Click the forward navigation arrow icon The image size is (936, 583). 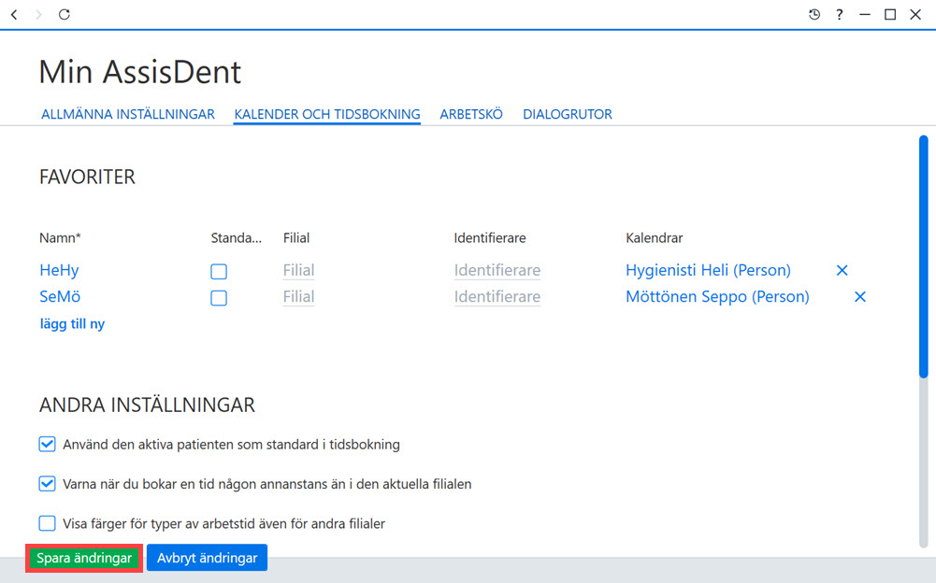38,14
